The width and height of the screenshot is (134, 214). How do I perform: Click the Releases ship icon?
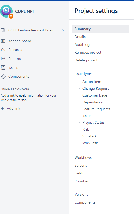click(3, 50)
